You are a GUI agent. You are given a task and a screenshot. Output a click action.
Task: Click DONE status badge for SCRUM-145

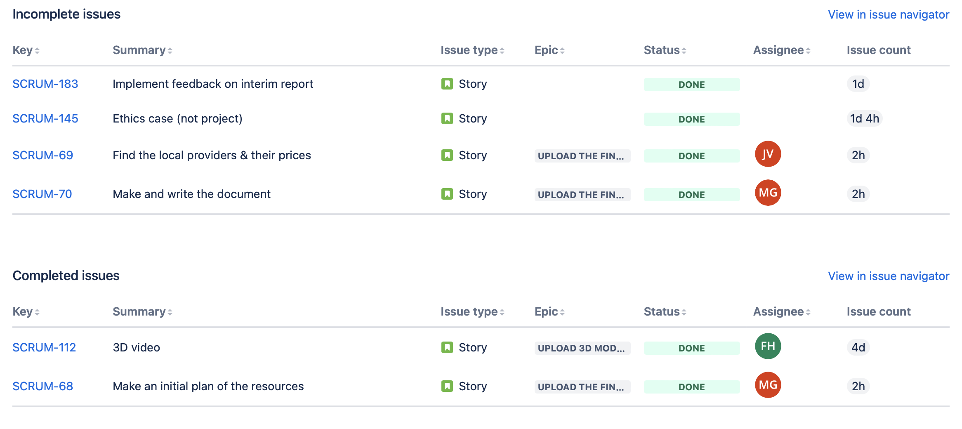(691, 119)
